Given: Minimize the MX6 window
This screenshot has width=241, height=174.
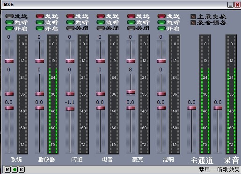Looking at the screenshot, I should 230,5.
